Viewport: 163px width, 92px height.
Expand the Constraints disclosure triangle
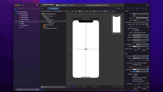pyautogui.click(x=46, y=23)
